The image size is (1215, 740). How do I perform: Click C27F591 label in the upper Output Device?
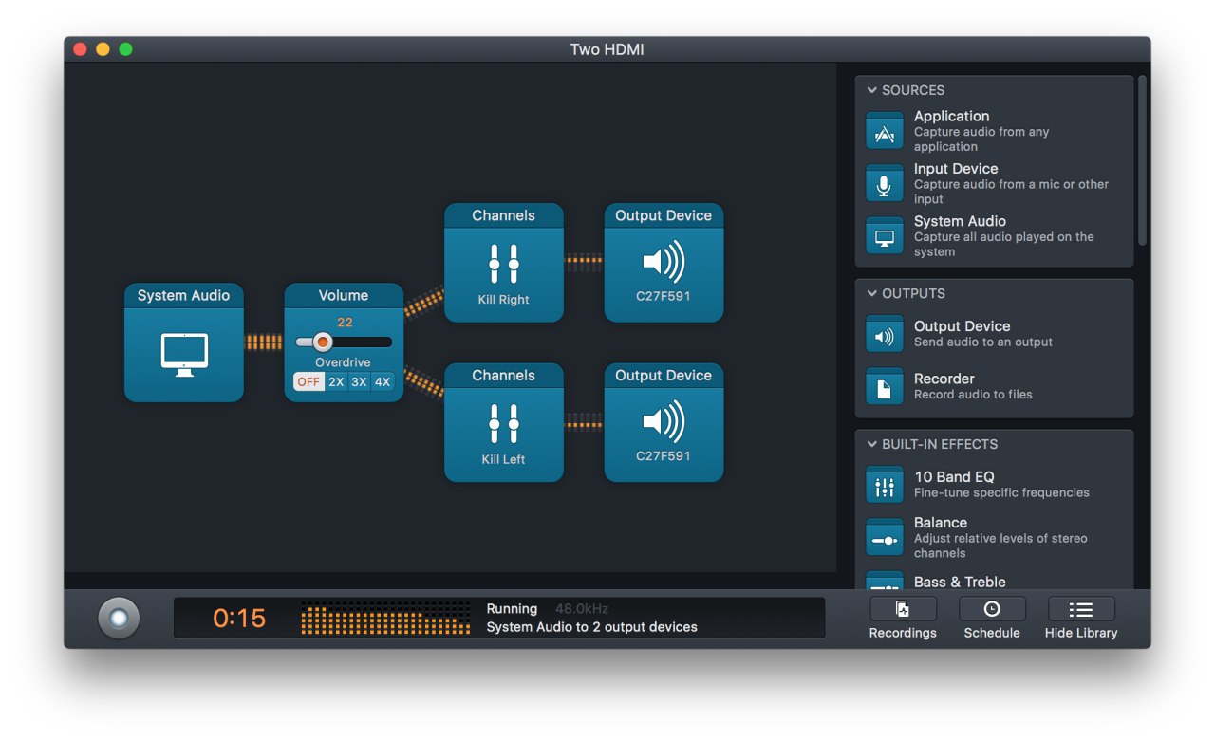pyautogui.click(x=664, y=296)
